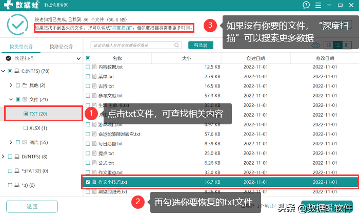Click file icon of 提点.txt
359x219 pixels.
click(x=94, y=153)
